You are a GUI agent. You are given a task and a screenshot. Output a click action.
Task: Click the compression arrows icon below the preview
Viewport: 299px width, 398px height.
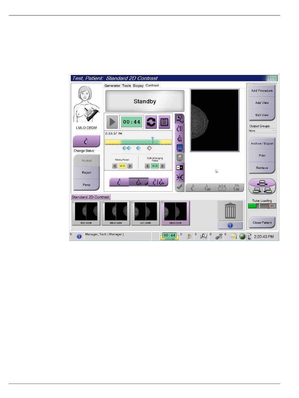tap(222, 188)
